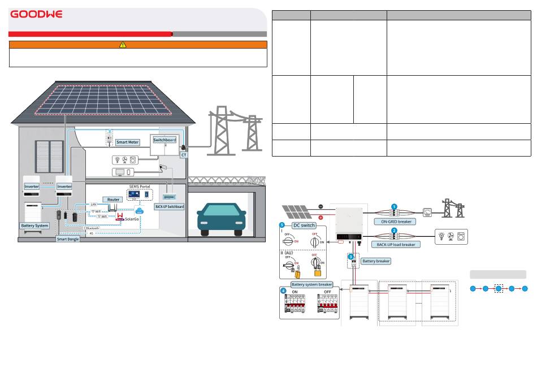The image size is (537, 377).
Task: Click the tall power pylon nearest the house
Action: click(x=222, y=131)
